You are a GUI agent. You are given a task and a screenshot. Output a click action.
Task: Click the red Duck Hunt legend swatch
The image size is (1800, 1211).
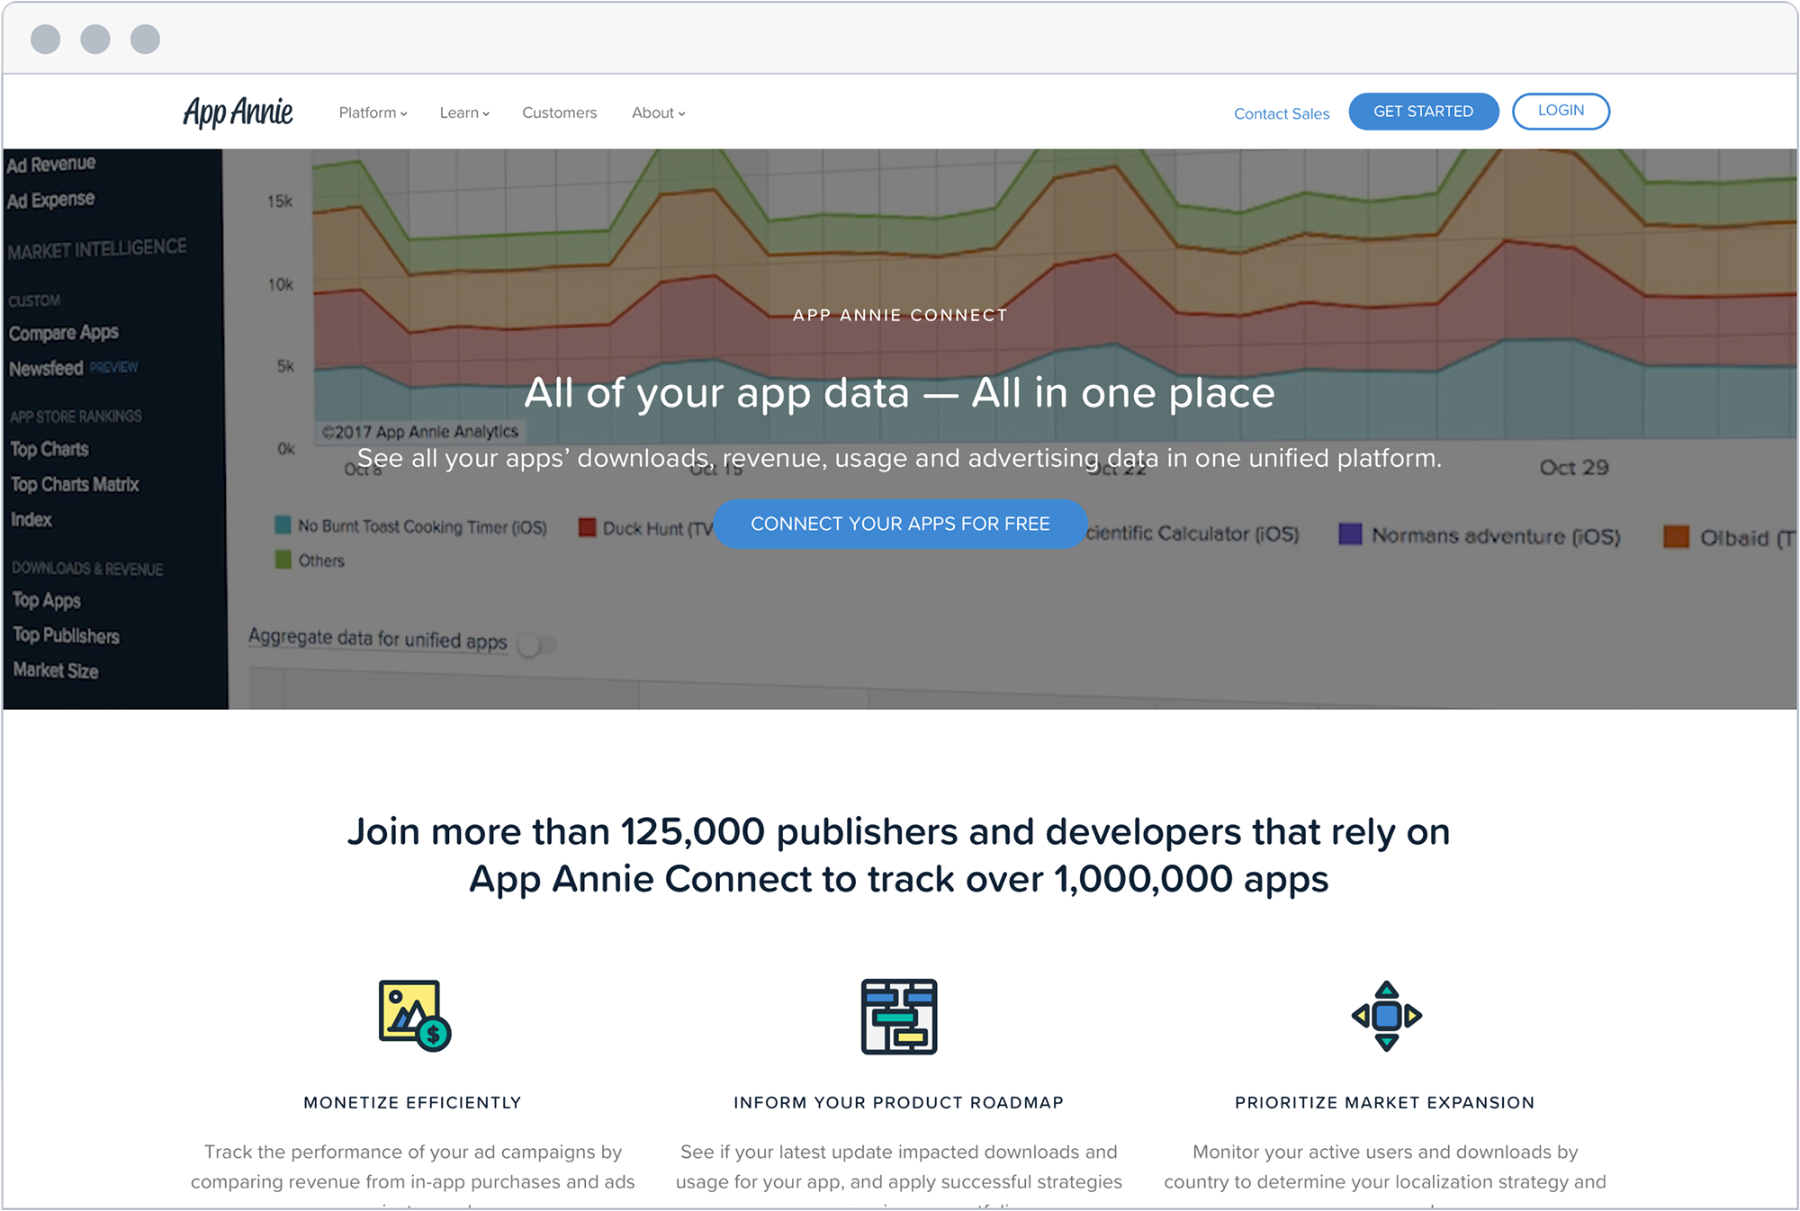tap(588, 527)
